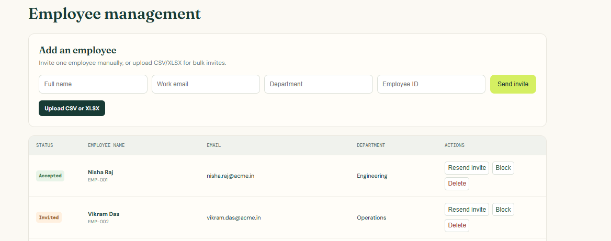
Task: Click the Employee Name column header
Action: tap(106, 145)
